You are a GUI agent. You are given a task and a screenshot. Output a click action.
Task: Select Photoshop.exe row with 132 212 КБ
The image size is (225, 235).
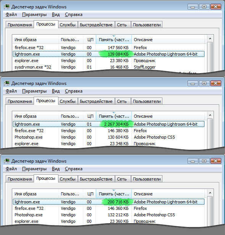coord(108,215)
